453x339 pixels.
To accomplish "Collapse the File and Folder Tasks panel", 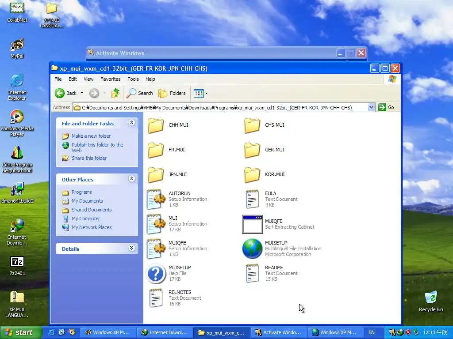I will coord(131,123).
